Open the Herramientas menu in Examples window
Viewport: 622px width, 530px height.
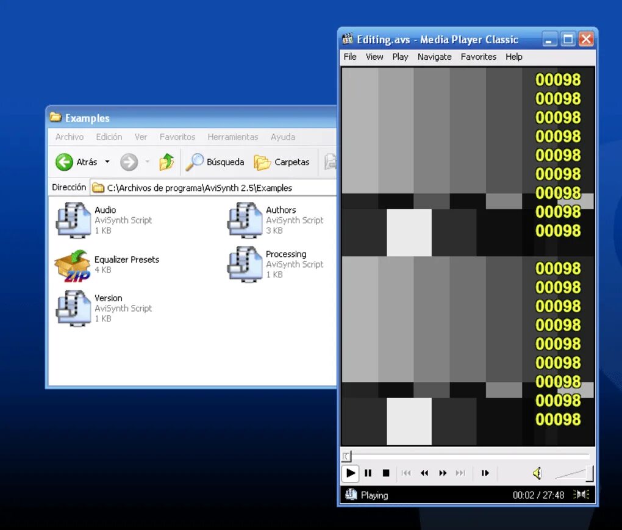tap(233, 137)
